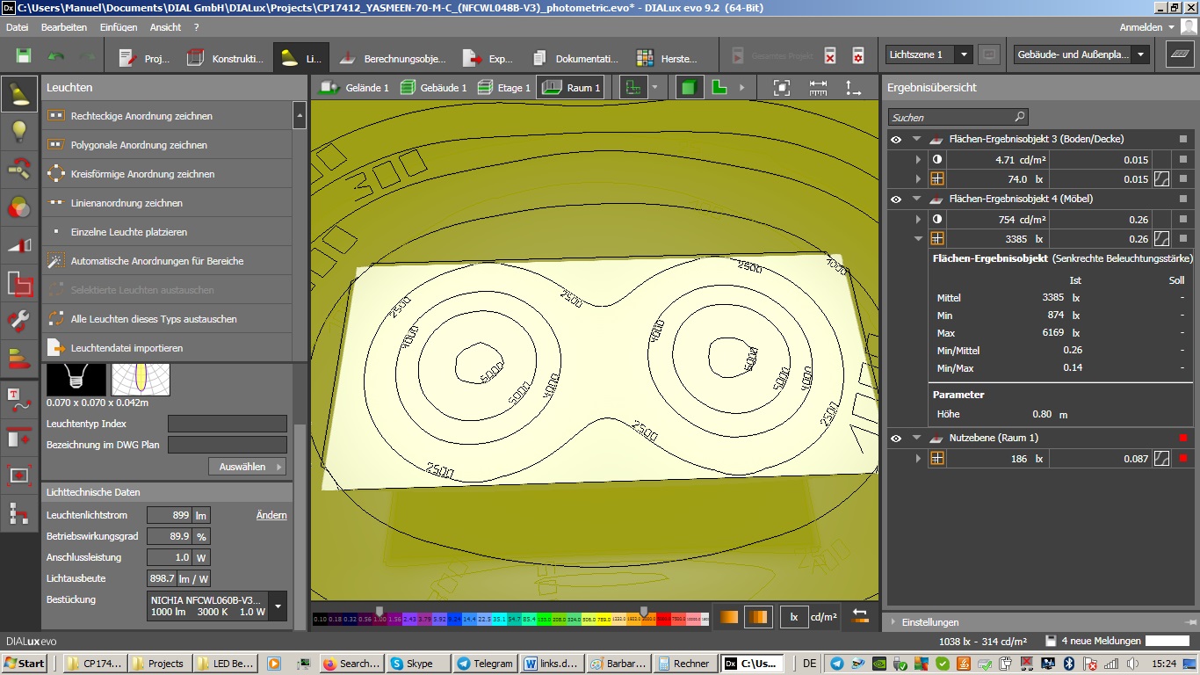Open the Projekt mode tab
The width and height of the screenshot is (1200, 675).
pos(143,58)
